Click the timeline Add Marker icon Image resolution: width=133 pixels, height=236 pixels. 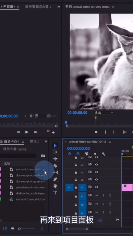pos(95,154)
